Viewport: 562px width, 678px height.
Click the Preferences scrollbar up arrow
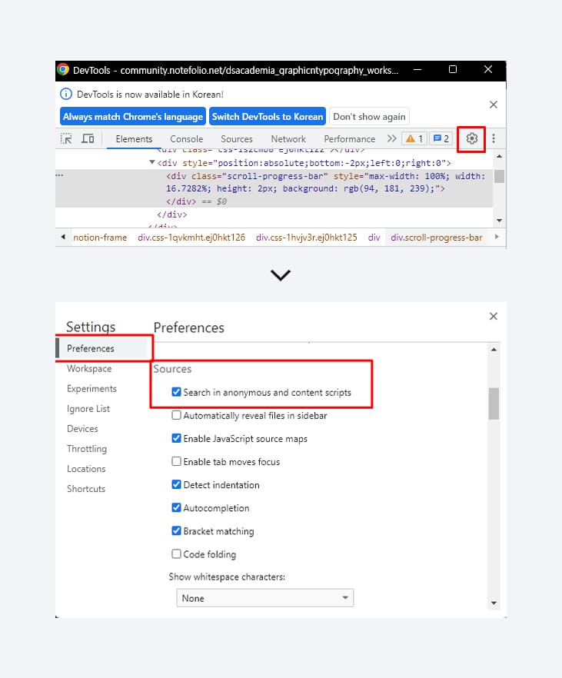pos(494,349)
